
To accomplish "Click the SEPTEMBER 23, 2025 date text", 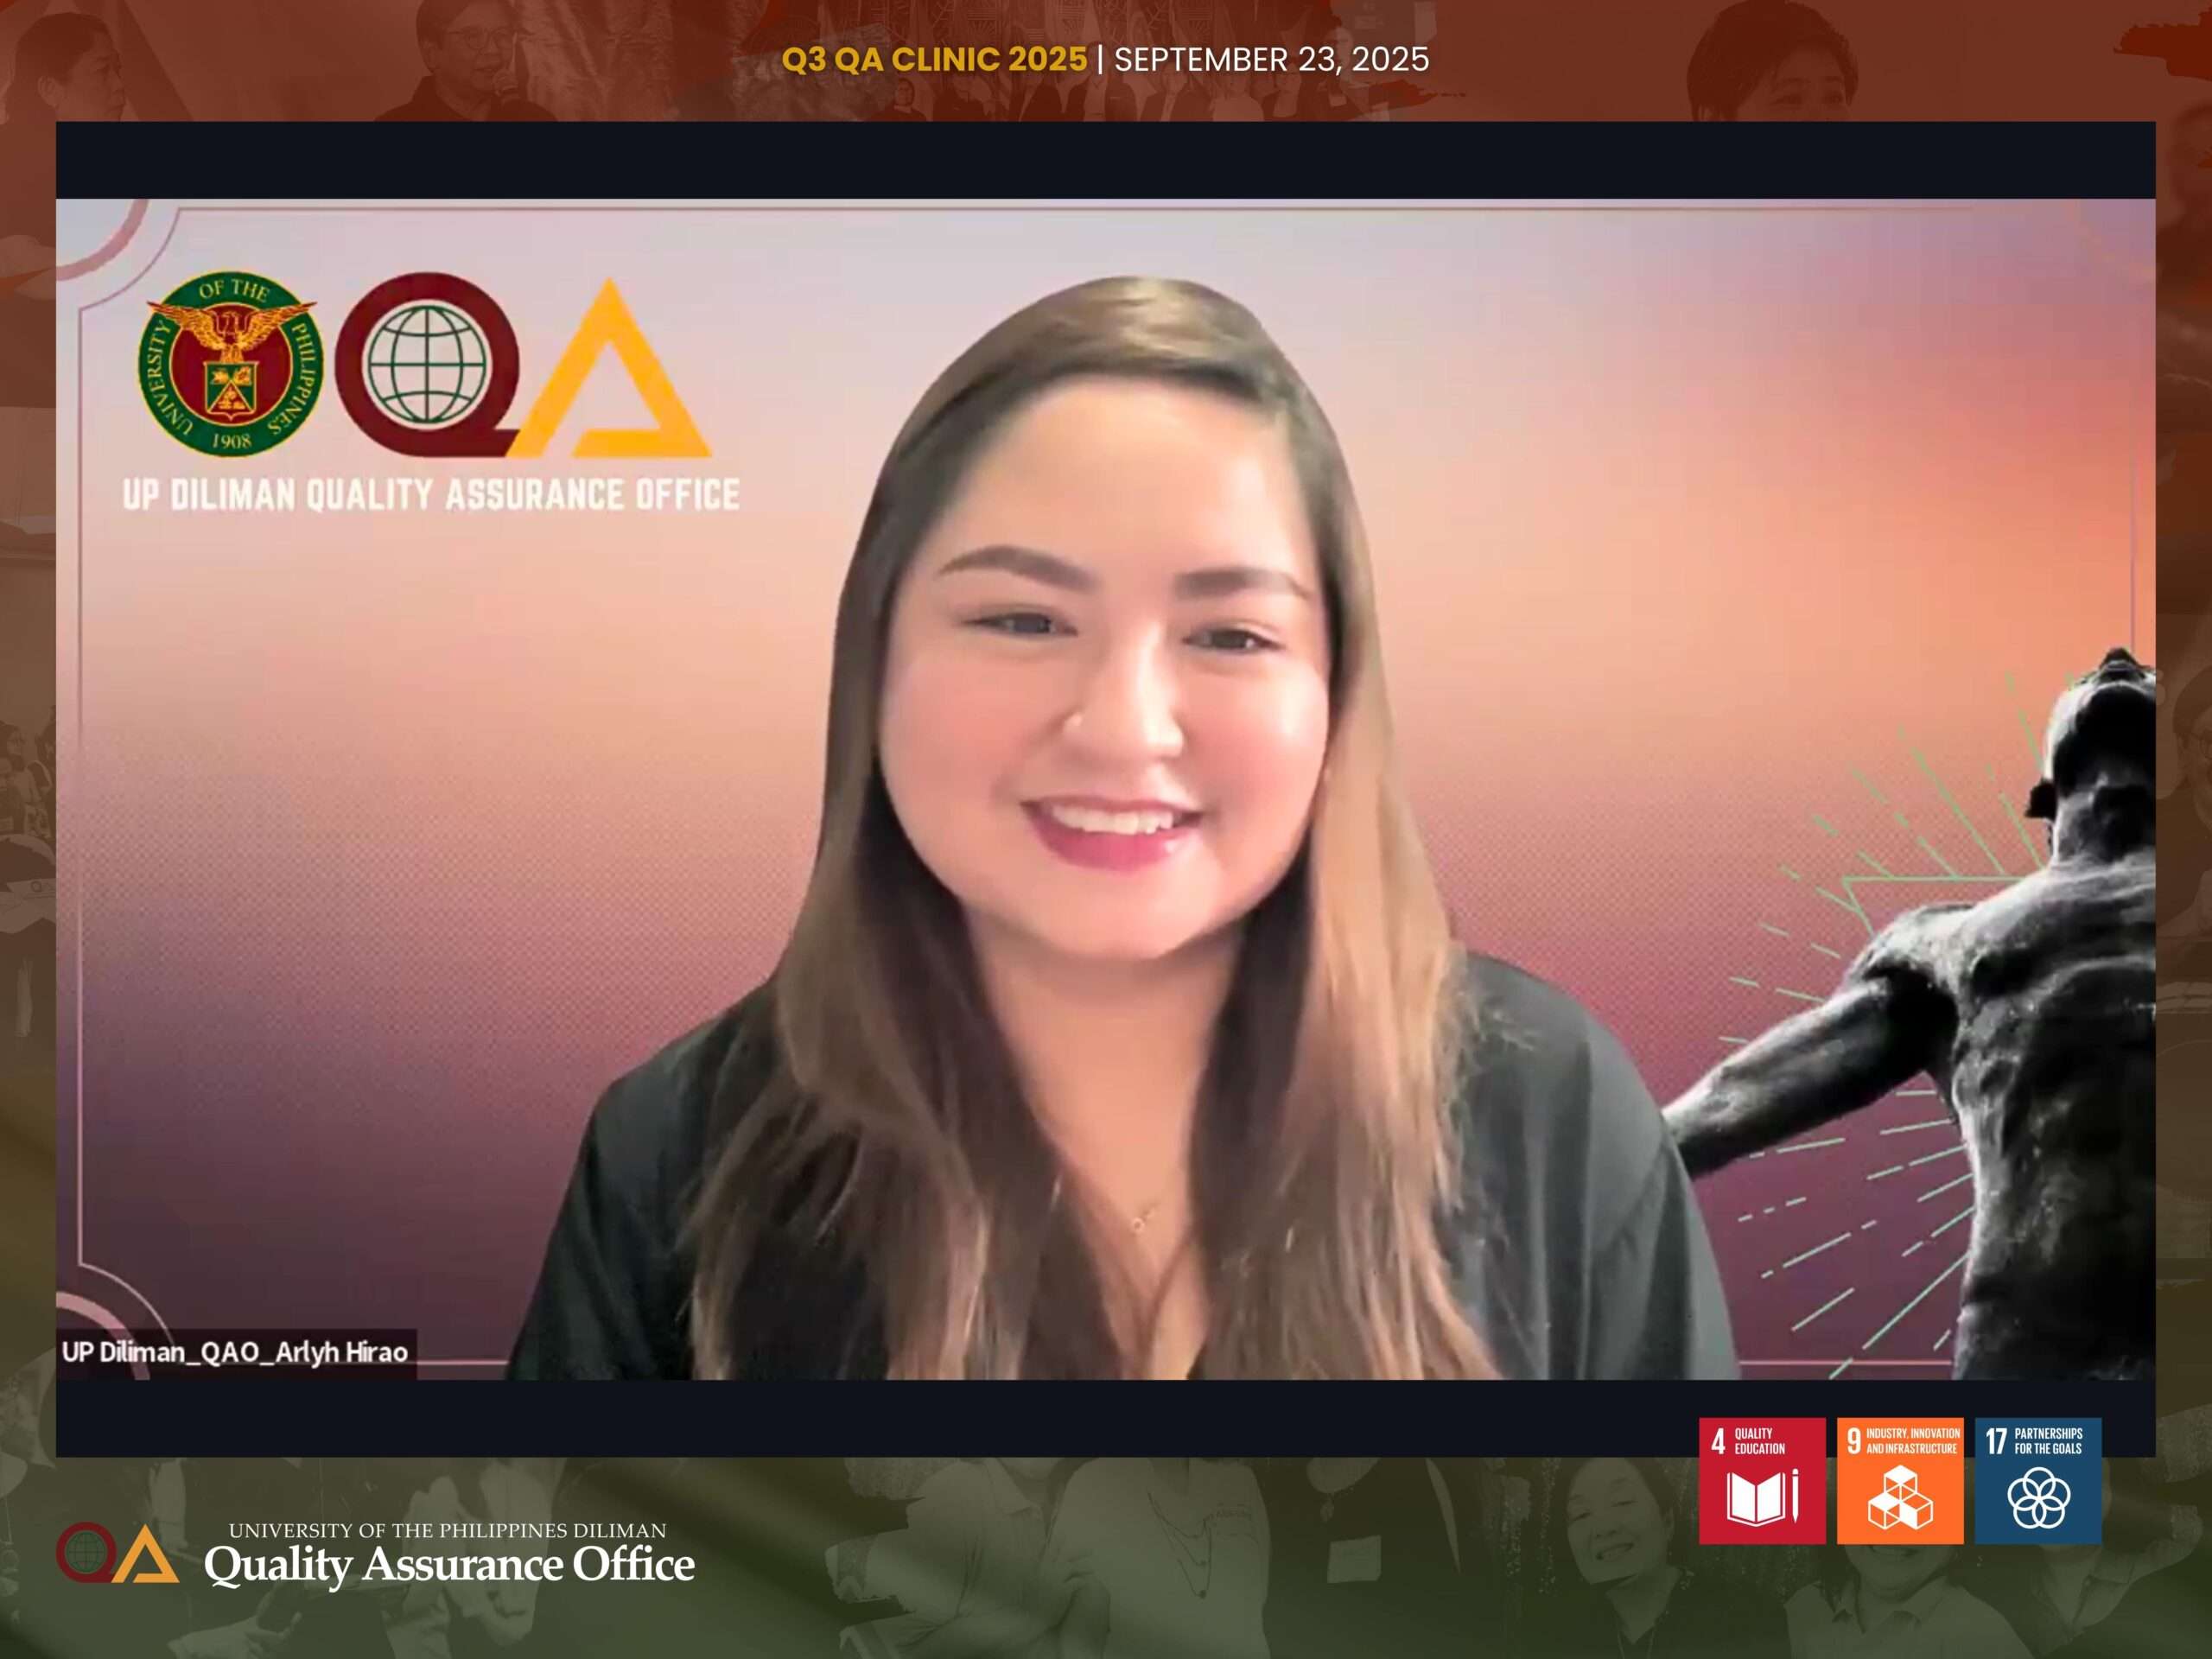I will coord(1271,60).
